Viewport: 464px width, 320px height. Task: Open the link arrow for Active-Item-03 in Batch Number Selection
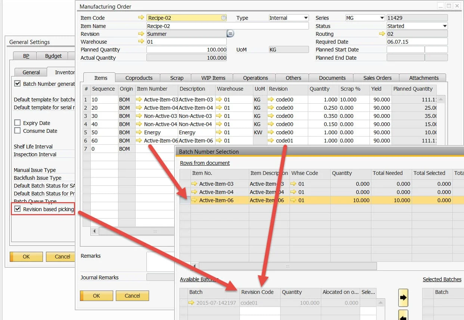point(194,184)
